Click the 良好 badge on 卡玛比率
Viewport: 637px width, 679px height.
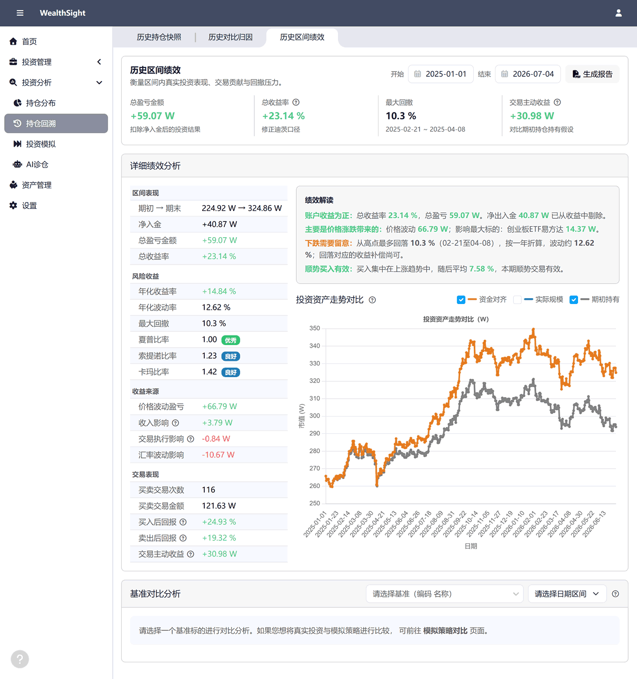click(x=231, y=372)
